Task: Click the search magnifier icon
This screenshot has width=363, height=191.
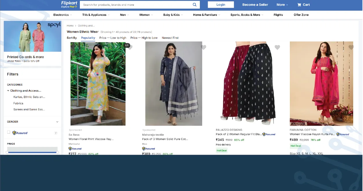Action: 195,5
